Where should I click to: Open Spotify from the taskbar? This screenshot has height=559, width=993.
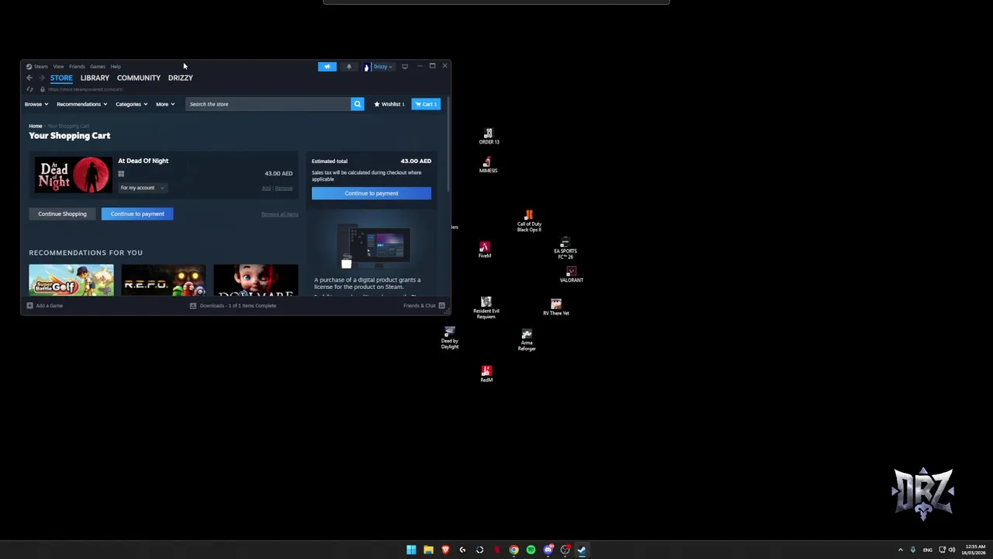pos(531,550)
